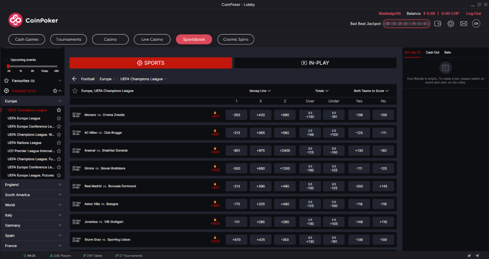Switch to the Cash Out tab

(433, 52)
